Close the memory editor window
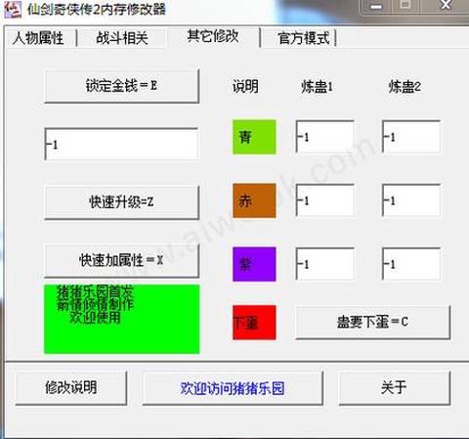The image size is (469, 439). click(x=445, y=6)
